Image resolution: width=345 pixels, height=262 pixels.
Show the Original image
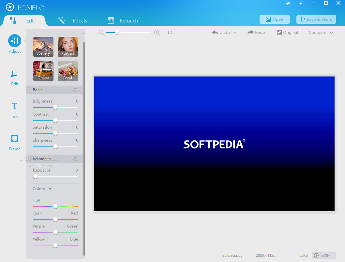pos(287,33)
